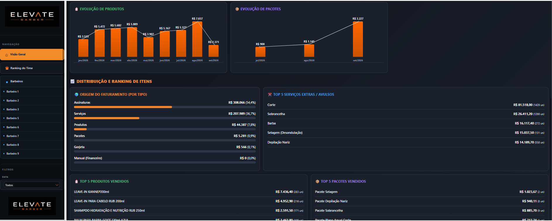Click the crown icon beside Ranking do Time
Image resolution: width=552 pixels, height=221 pixels.
tap(7, 68)
